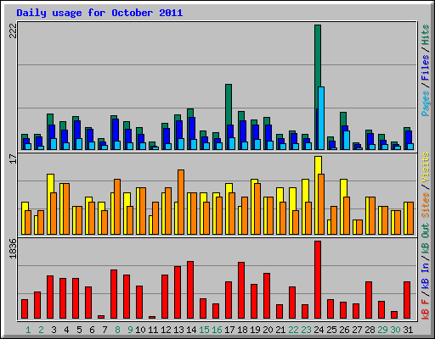Click the chart title 'Daily usage for October 2011'

point(99,13)
